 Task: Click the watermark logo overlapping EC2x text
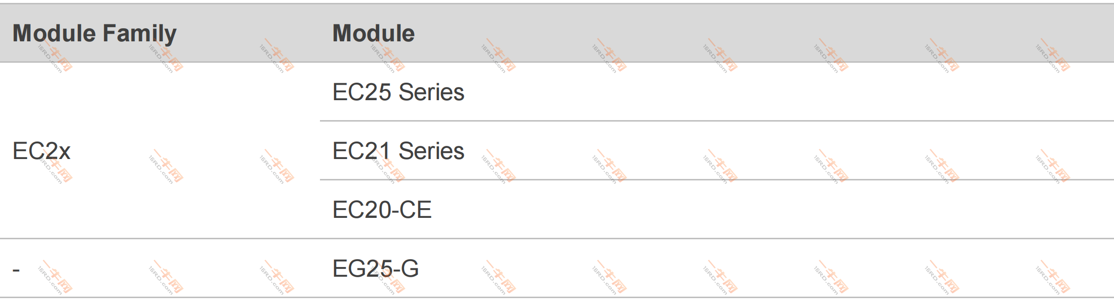[x=56, y=168]
